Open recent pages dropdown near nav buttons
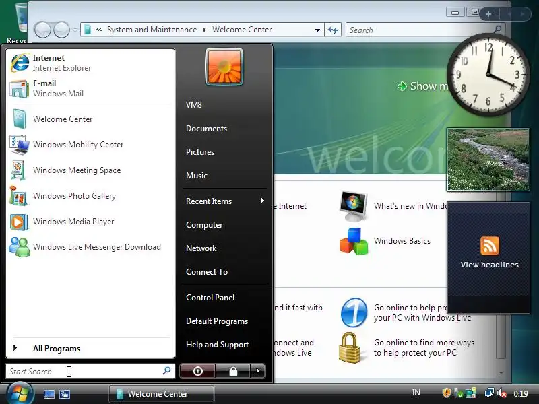The height and width of the screenshot is (404, 539). click(75, 30)
